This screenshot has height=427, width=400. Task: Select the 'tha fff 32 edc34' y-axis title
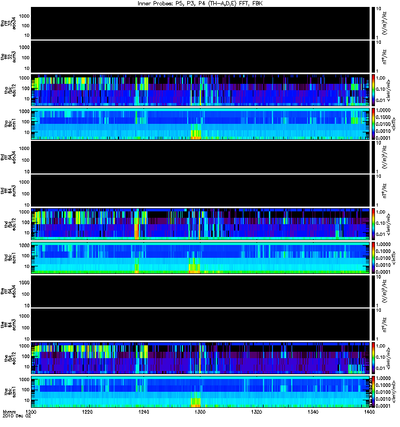click(x=9, y=23)
